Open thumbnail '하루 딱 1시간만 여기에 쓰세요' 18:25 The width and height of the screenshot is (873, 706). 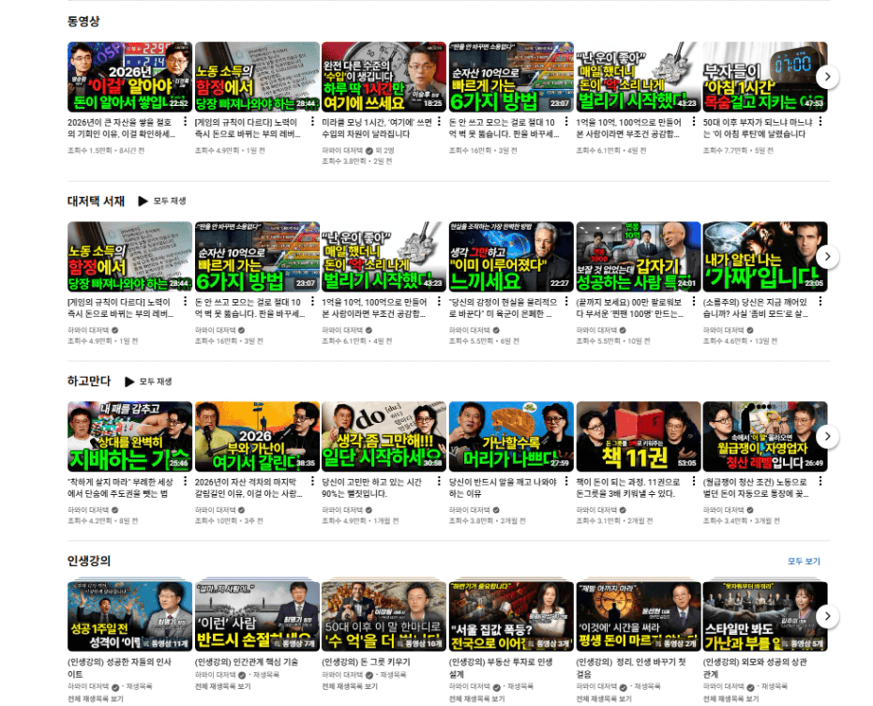click(384, 77)
